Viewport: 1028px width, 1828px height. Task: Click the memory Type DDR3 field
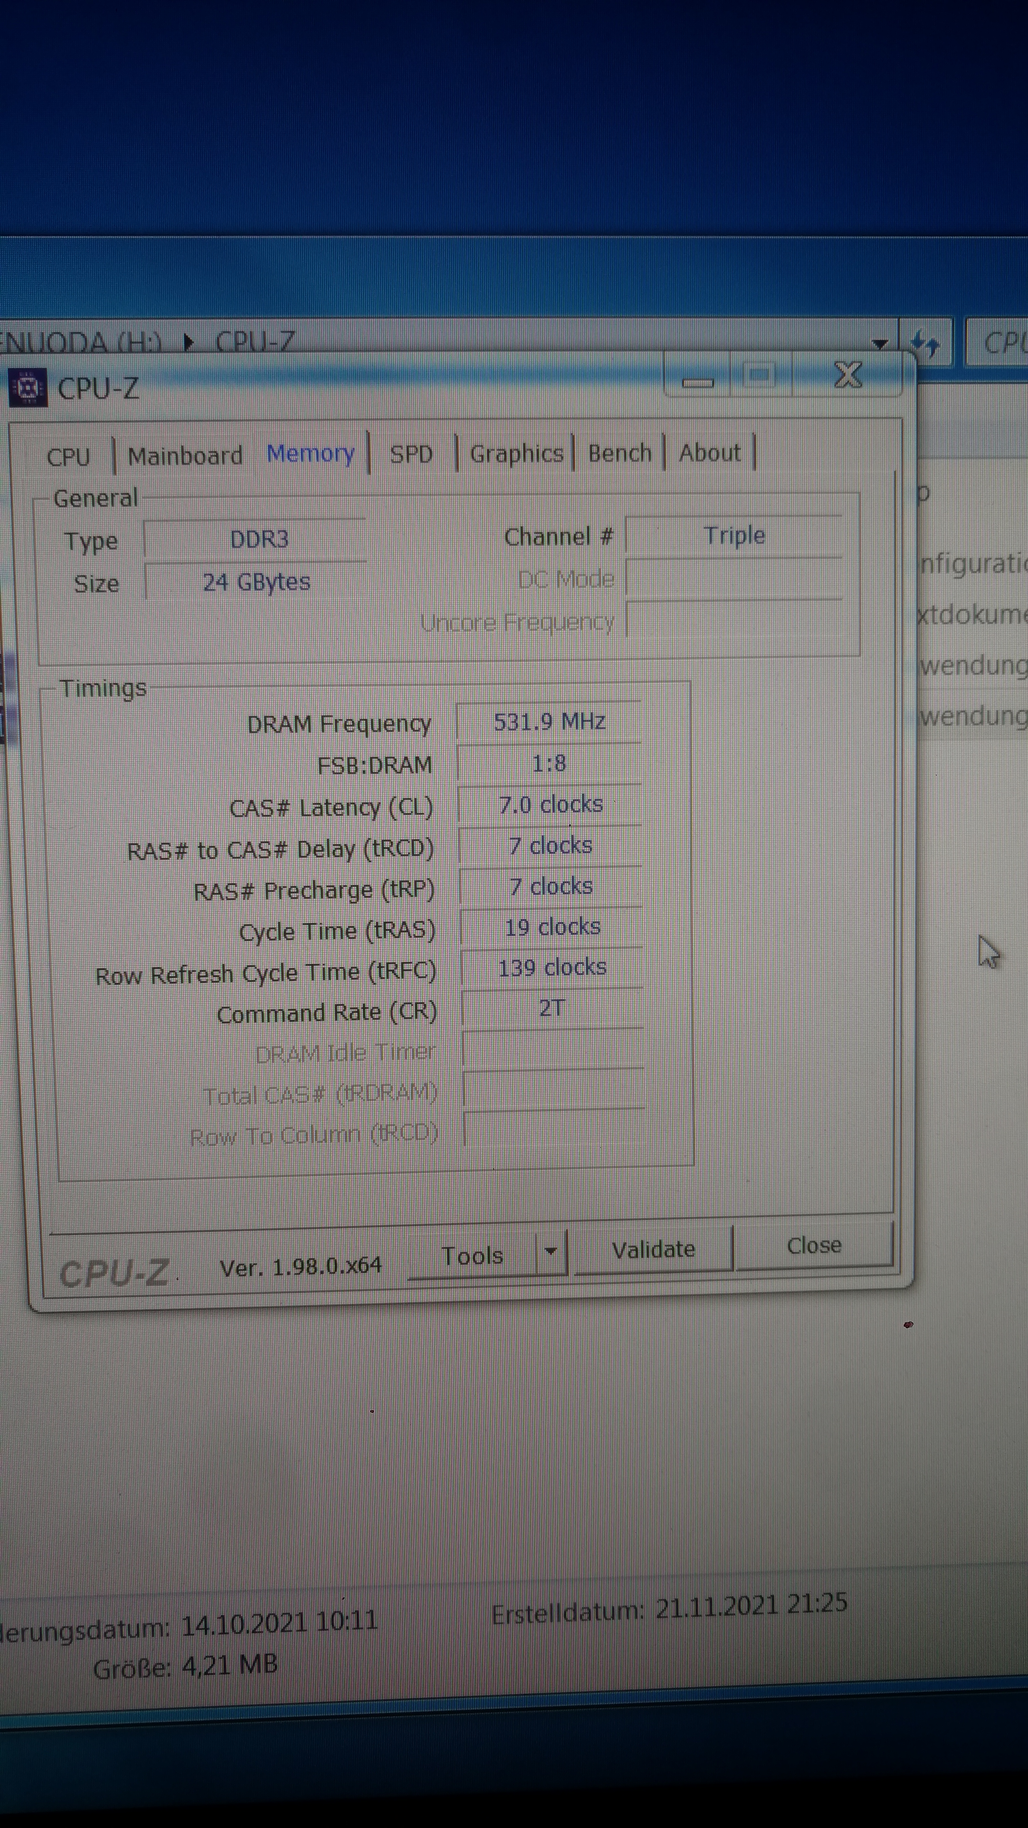(258, 539)
